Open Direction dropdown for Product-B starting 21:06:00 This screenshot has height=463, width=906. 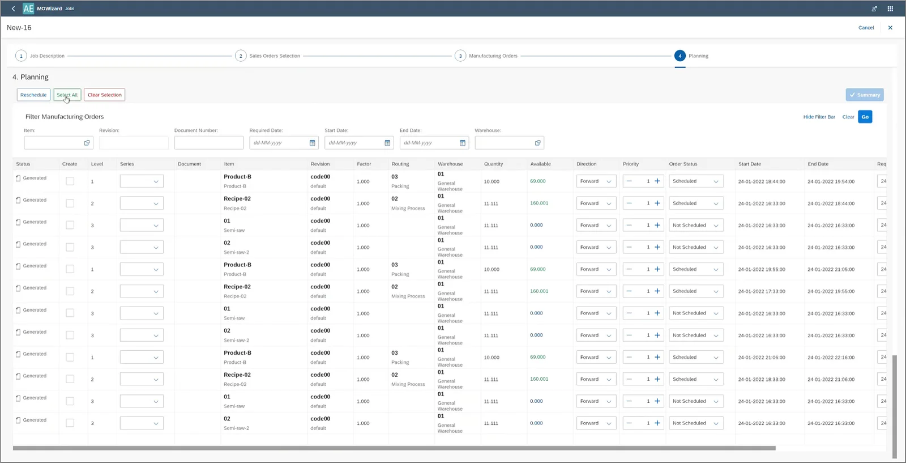coord(596,357)
